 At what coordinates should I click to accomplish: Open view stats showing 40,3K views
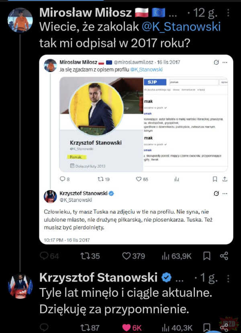coord(166,327)
